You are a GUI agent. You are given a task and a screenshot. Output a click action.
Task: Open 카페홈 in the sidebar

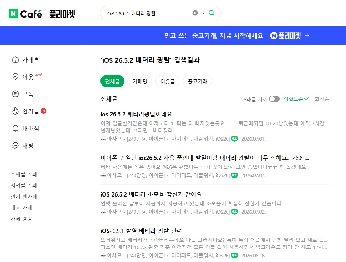31,60
